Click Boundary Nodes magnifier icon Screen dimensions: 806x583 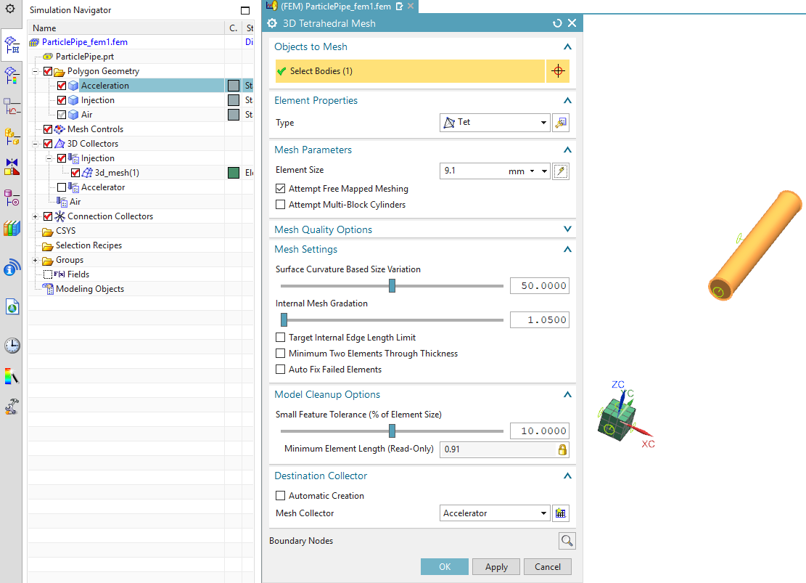tap(567, 541)
